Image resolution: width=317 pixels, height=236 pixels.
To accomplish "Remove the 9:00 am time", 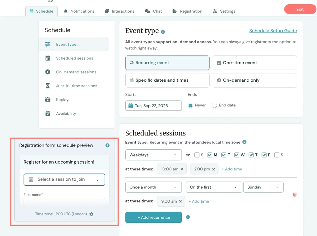I will pos(180,201).
